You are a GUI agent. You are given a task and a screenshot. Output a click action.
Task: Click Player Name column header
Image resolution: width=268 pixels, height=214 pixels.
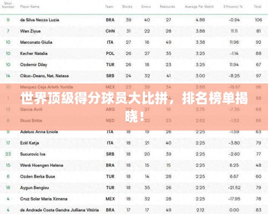point(30,6)
